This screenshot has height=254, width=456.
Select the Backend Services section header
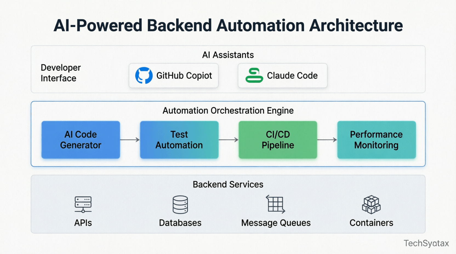pyautogui.click(x=228, y=184)
